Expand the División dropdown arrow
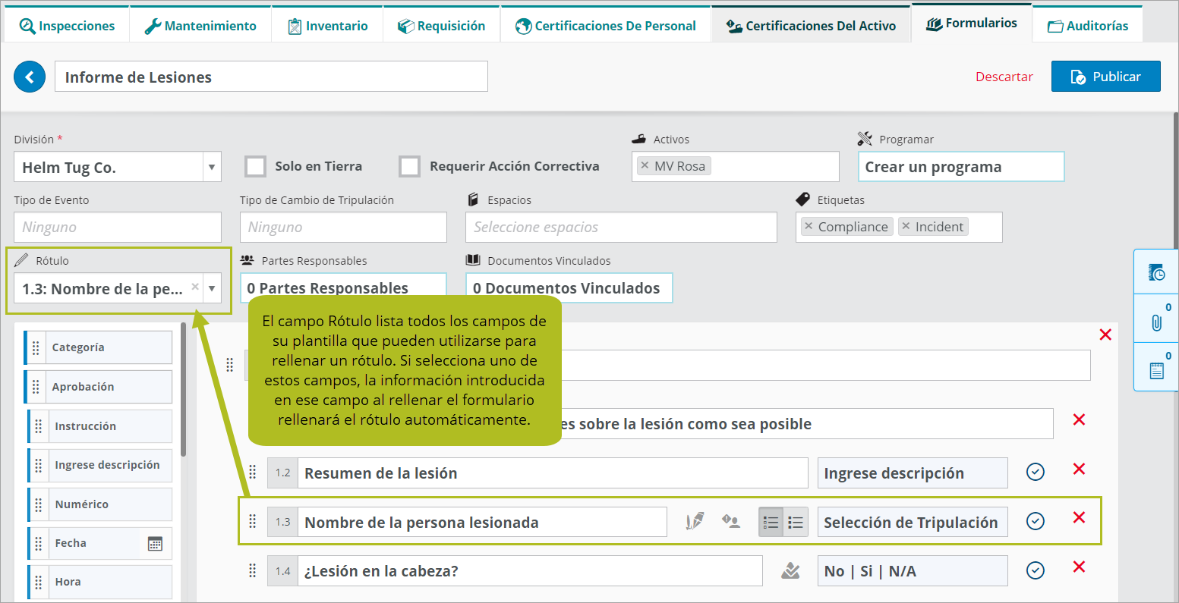1179x603 pixels. [212, 167]
